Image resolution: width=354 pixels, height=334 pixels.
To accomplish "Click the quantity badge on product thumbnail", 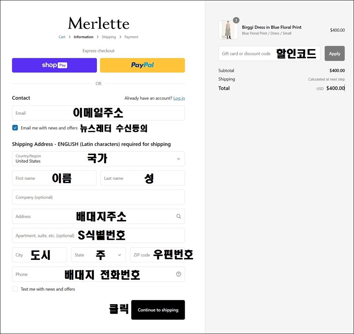I will pyautogui.click(x=236, y=20).
